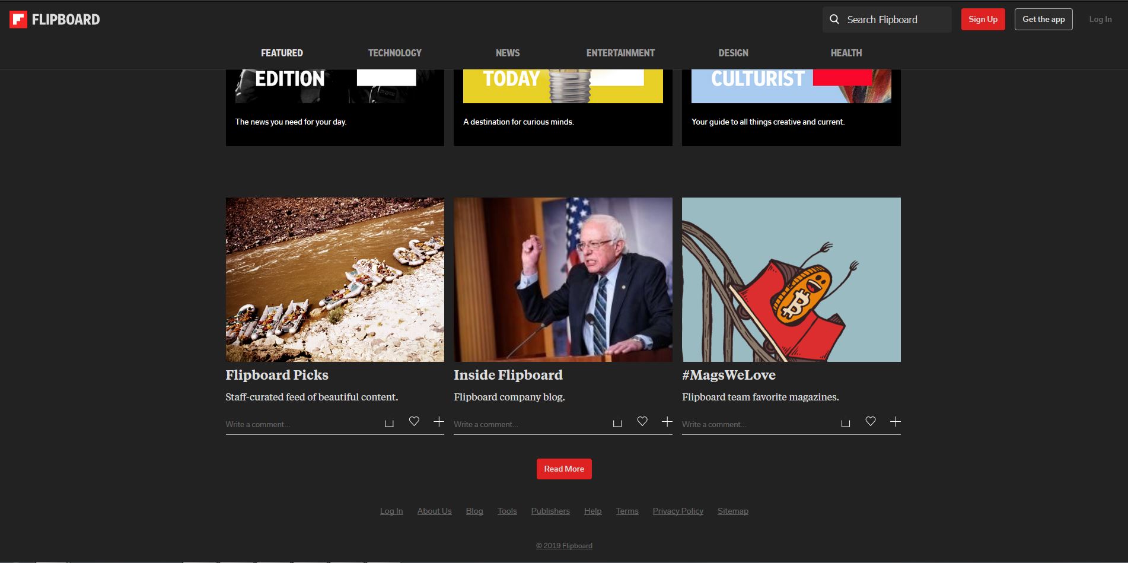
Task: Open the Blog footer link
Action: (474, 511)
